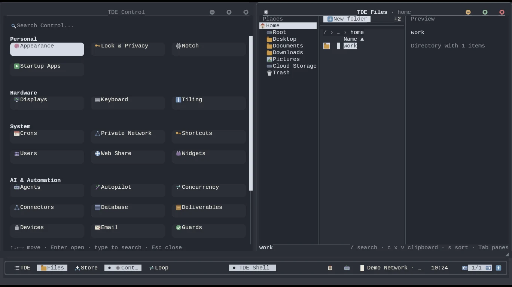Open the Concurrency tile
Screen dimensions: 512x287
209,190
